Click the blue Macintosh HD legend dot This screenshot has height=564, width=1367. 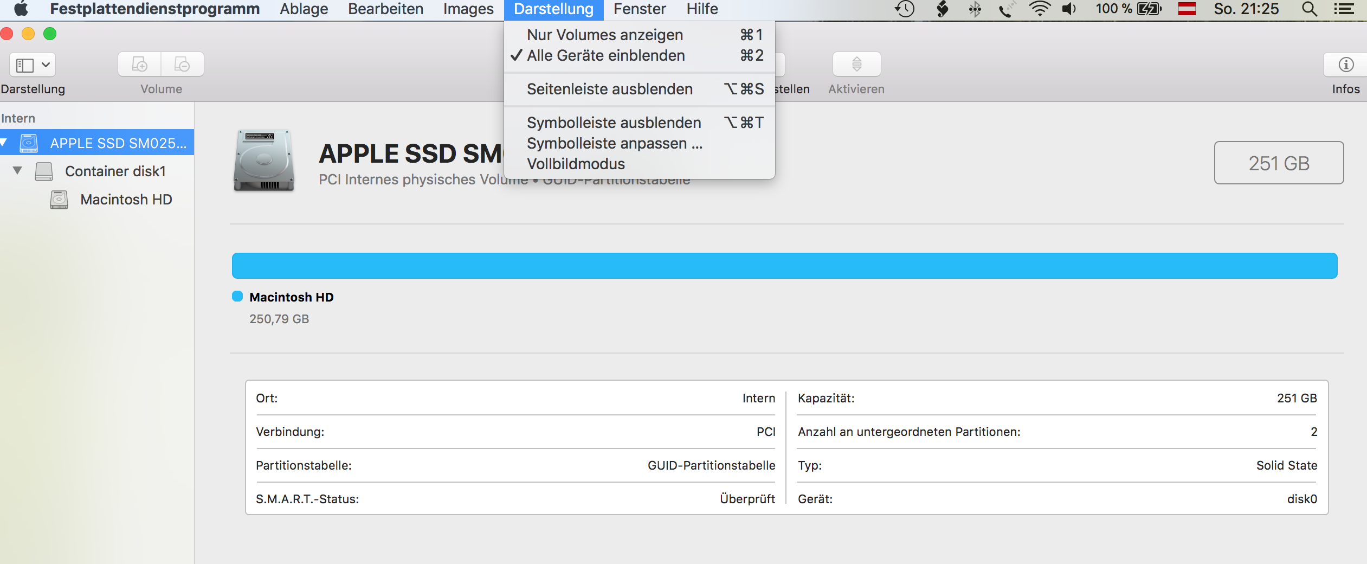point(237,296)
